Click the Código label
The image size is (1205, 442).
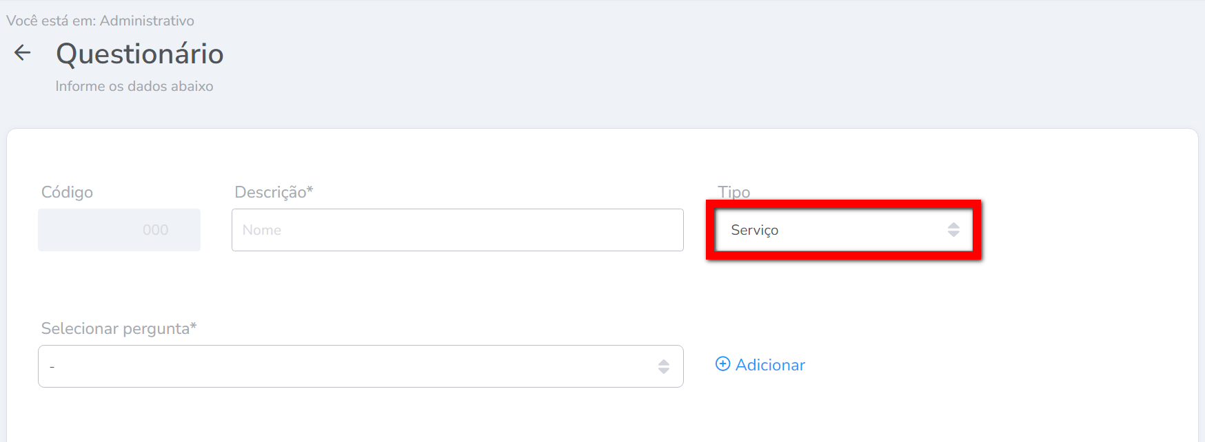pyautogui.click(x=67, y=192)
